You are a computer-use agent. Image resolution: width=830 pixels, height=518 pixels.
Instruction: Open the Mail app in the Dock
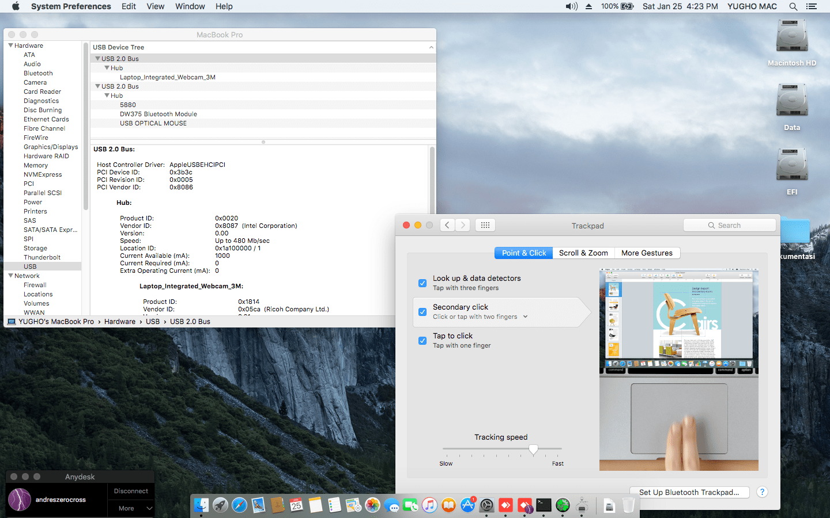[258, 505]
